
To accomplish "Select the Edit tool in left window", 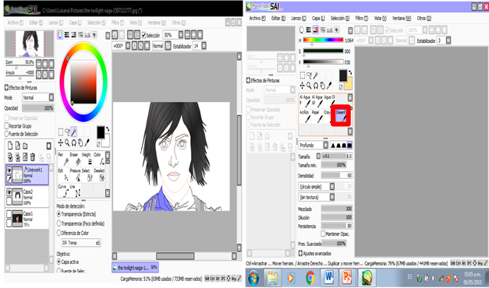I will pos(64,175).
